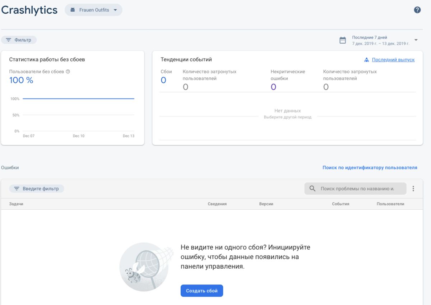
Task: Open the Frauen Outfits app dropdown arrow
Action: (x=115, y=10)
